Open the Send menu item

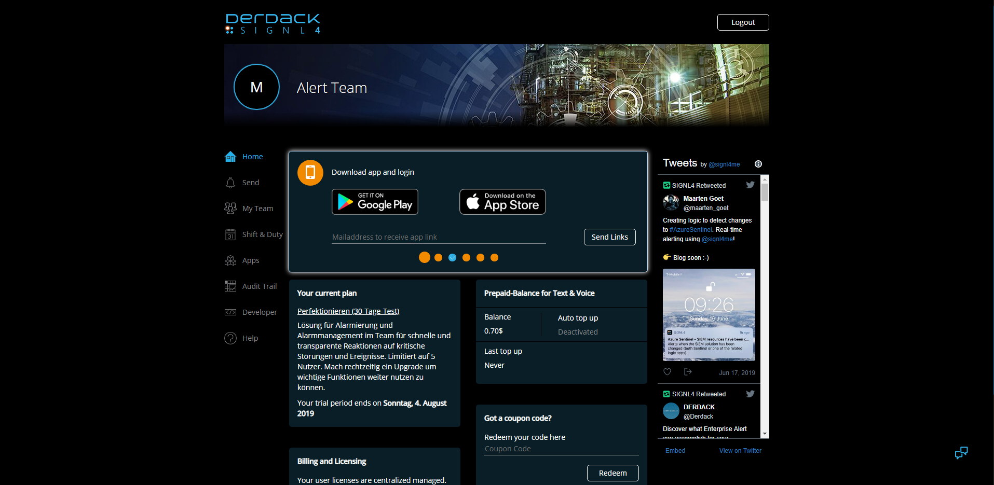(251, 183)
